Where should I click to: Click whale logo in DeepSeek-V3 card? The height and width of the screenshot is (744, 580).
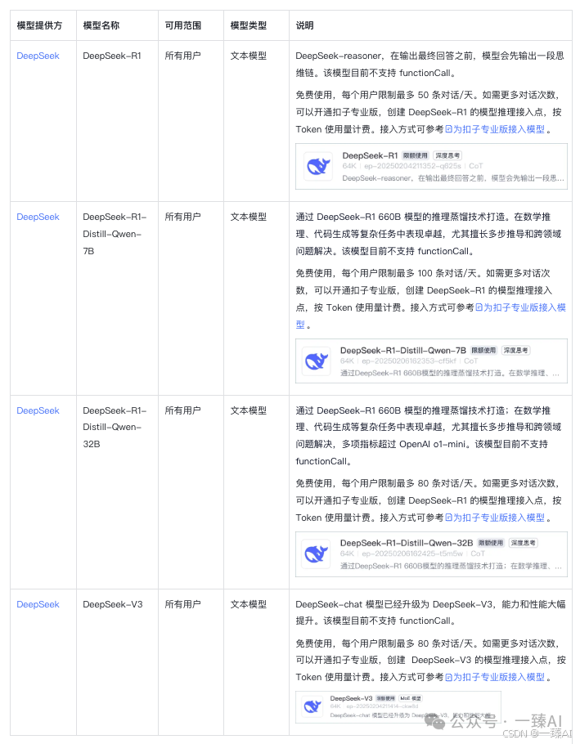click(312, 707)
